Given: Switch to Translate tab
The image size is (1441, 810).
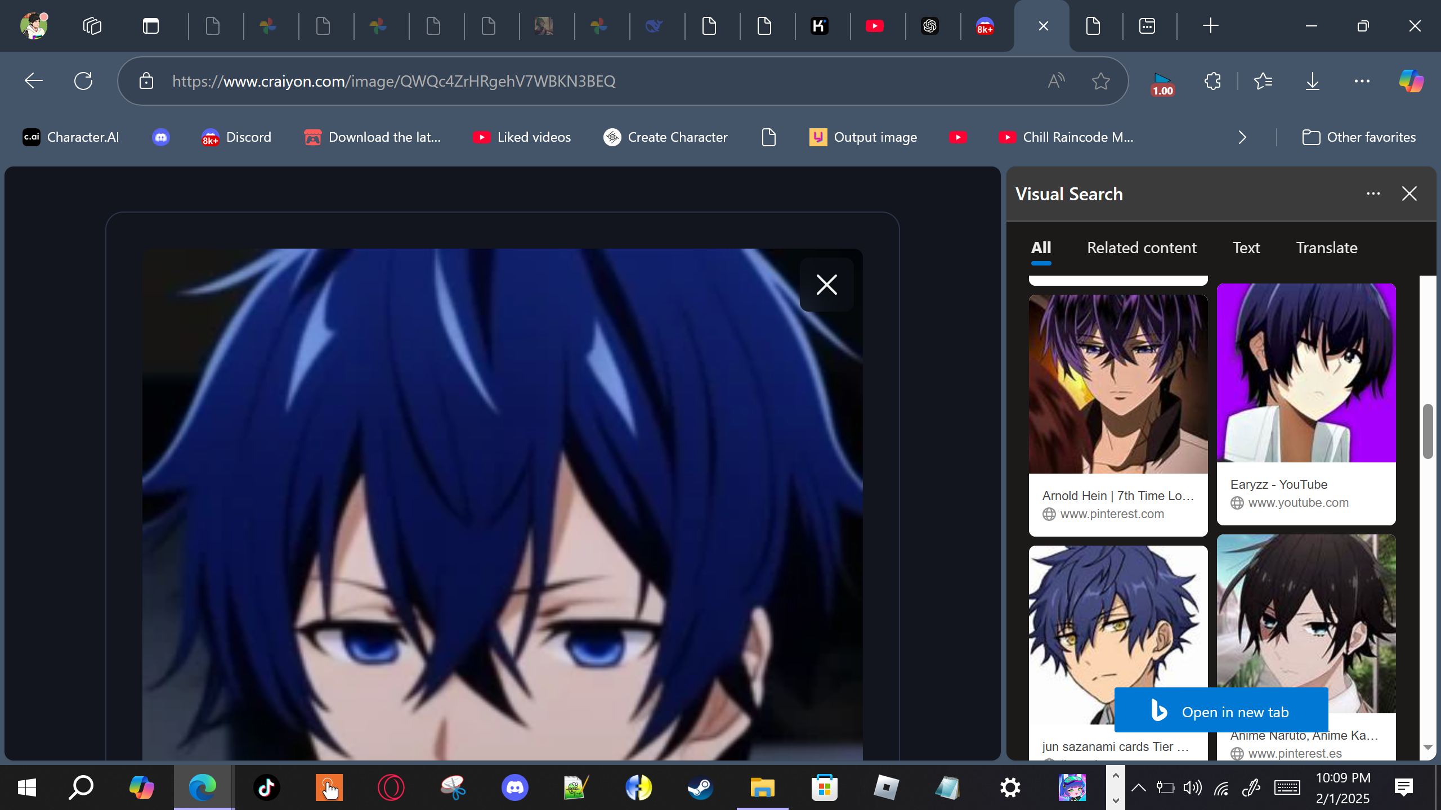Looking at the screenshot, I should pyautogui.click(x=1326, y=247).
